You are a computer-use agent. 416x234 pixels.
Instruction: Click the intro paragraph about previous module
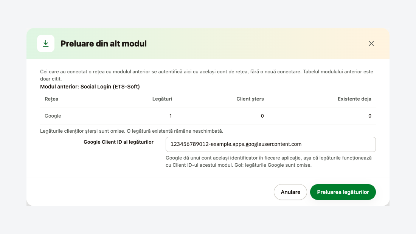[206, 75]
